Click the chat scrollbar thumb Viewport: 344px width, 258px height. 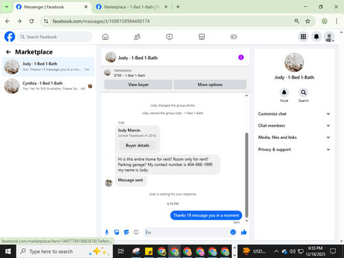pos(247,175)
